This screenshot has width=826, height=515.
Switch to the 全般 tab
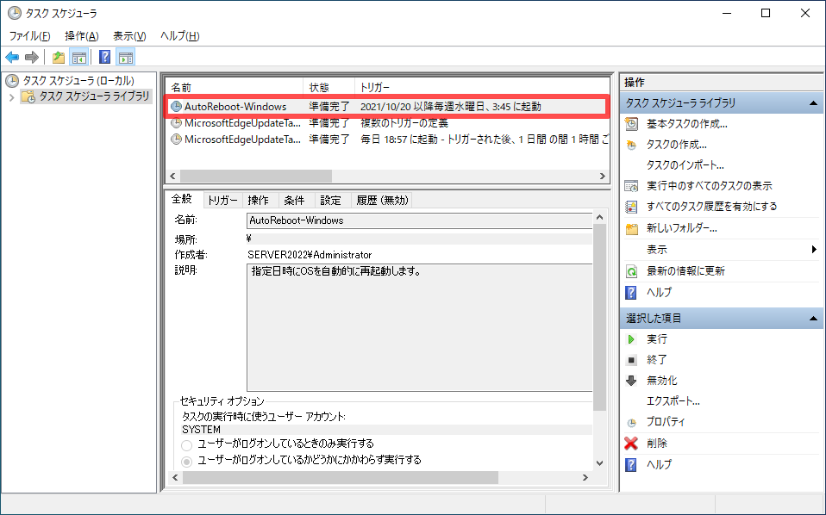tap(183, 199)
